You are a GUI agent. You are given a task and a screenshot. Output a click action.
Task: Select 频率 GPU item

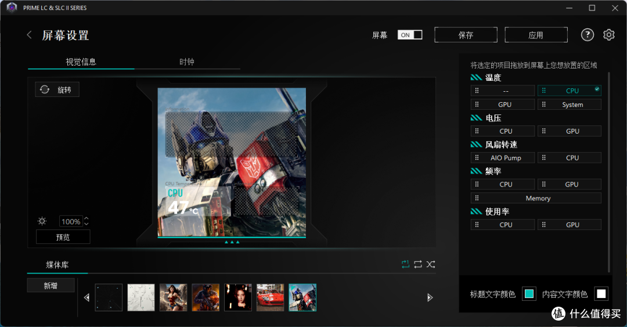(x=569, y=184)
